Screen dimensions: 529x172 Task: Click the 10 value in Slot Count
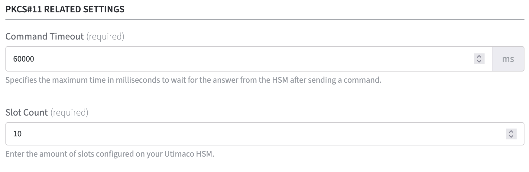18,134
